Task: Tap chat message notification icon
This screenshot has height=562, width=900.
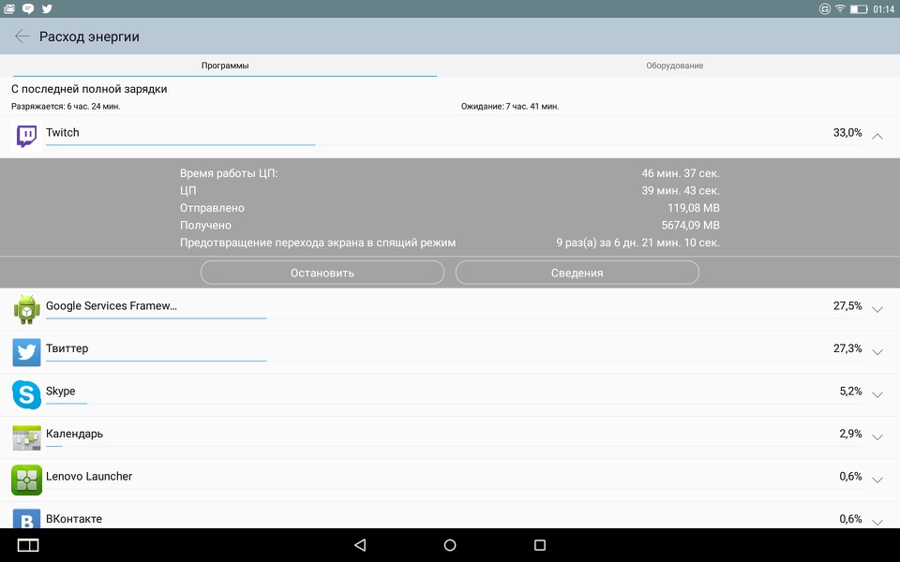Action: [27, 8]
